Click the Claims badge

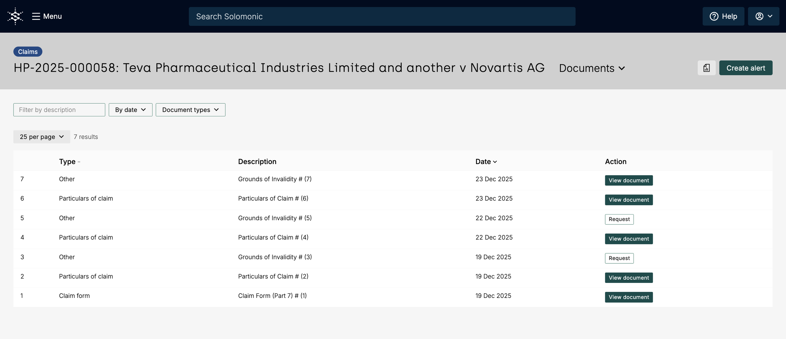[28, 52]
